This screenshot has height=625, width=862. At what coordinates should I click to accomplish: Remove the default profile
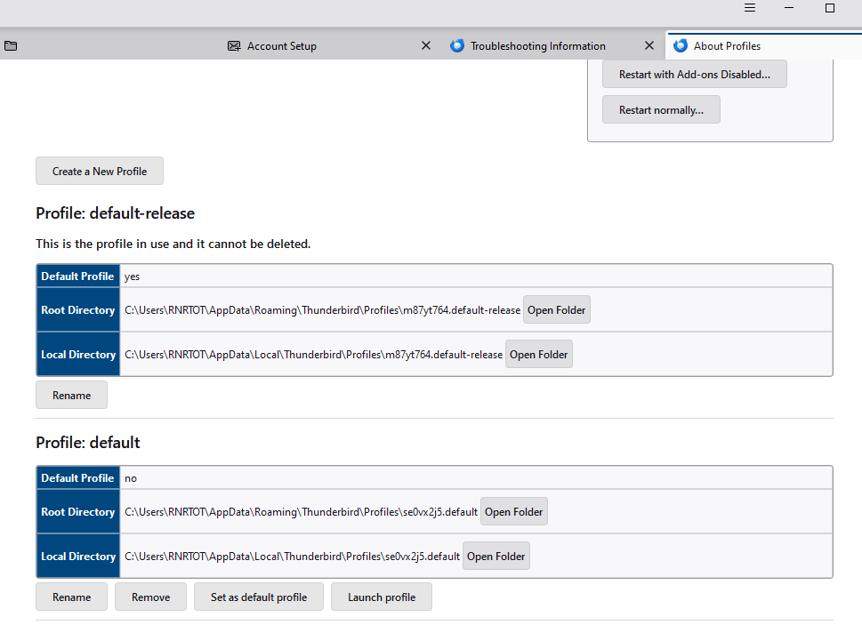click(x=150, y=597)
